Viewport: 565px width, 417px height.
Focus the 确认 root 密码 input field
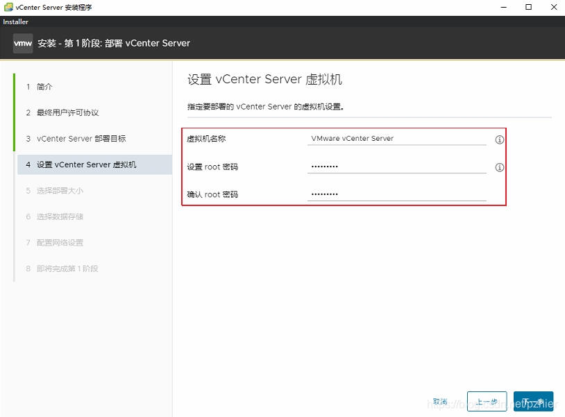click(397, 194)
